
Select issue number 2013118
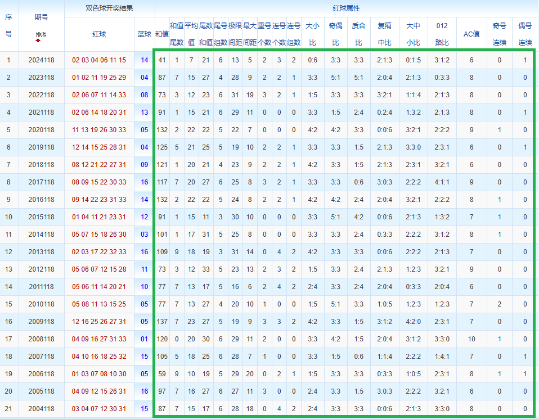tap(41, 252)
